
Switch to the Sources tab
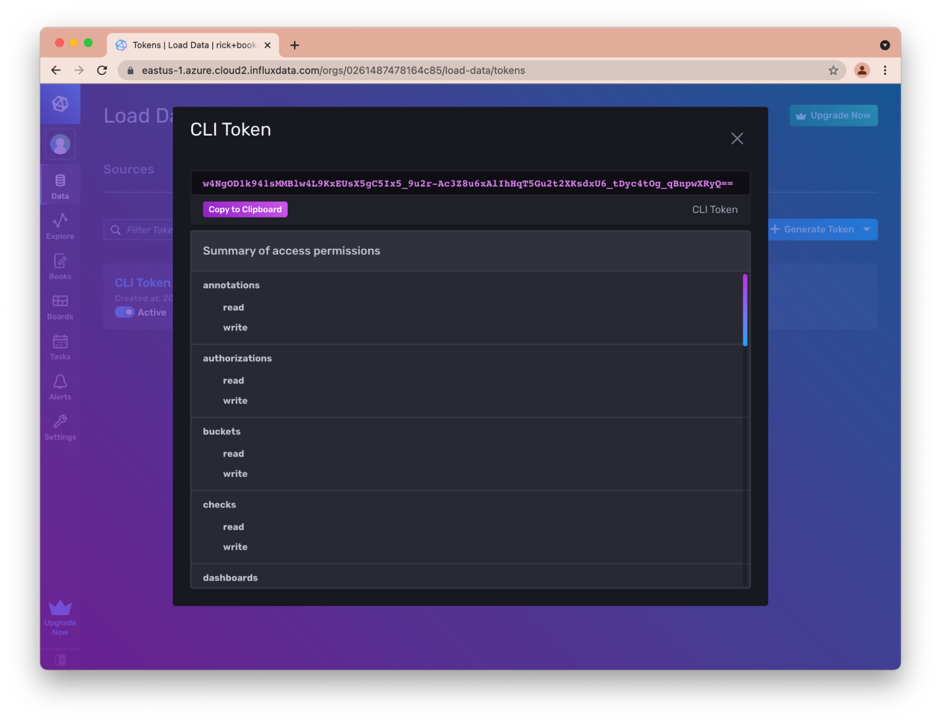(x=129, y=169)
